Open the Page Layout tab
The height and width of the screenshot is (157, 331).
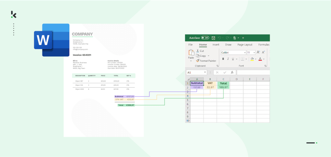[x=245, y=45]
